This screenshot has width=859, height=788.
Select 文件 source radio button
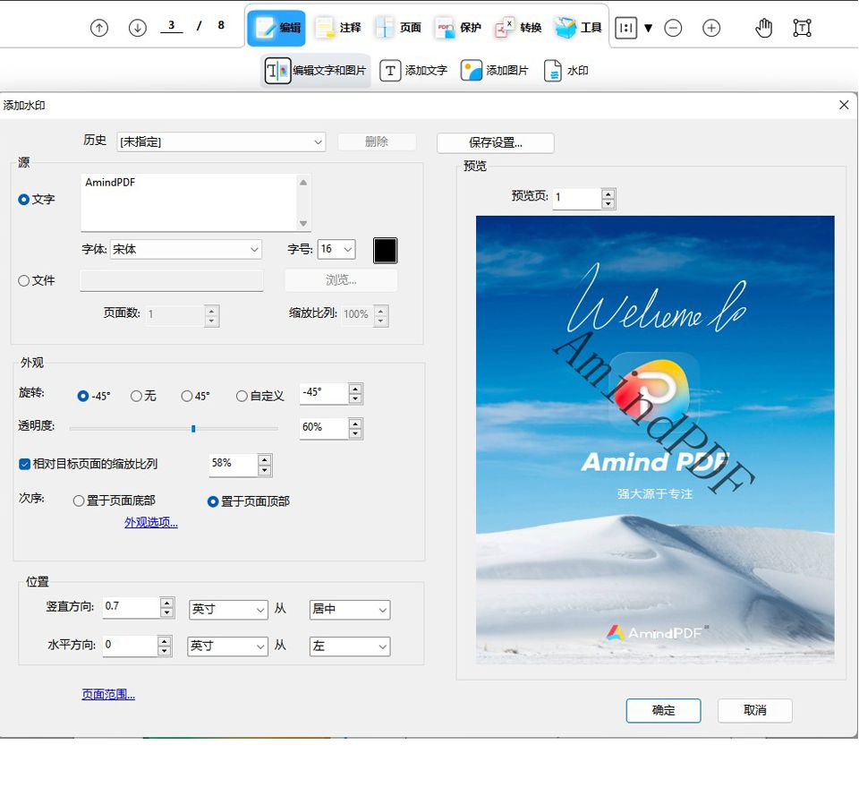pyautogui.click(x=23, y=281)
